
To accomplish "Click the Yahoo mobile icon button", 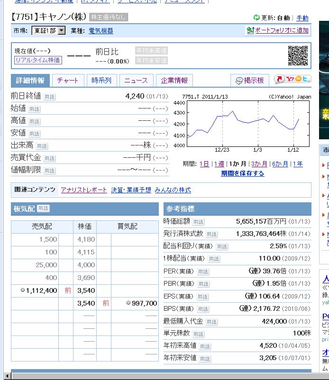I will point(292,80).
